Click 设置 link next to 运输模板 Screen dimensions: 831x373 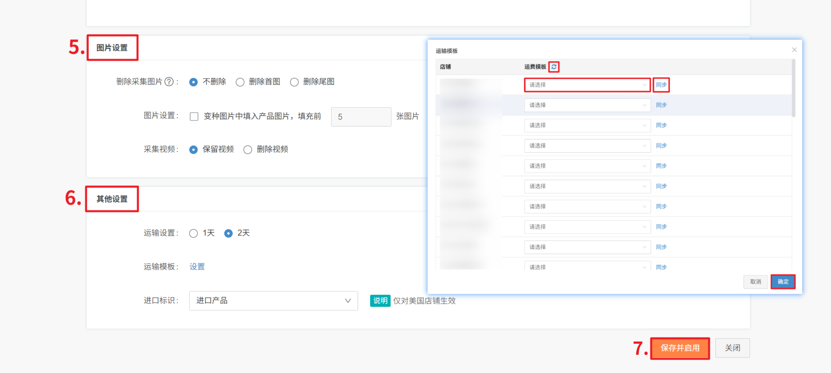click(x=197, y=267)
